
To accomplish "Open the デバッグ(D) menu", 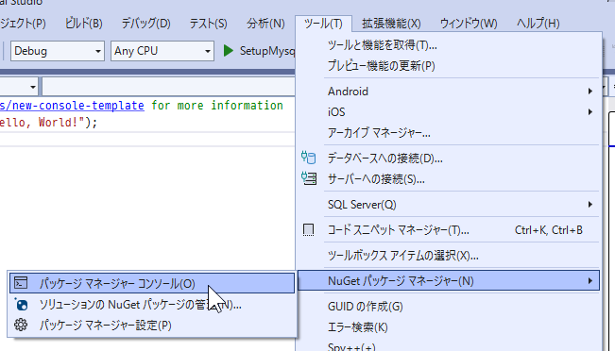I will pos(145,24).
